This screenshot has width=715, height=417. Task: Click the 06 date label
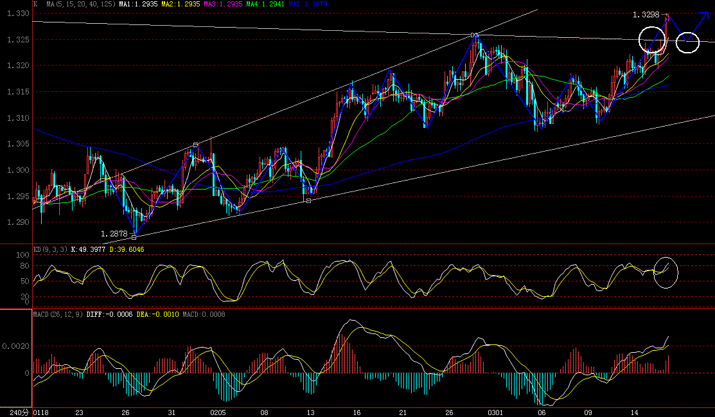pos(542,413)
